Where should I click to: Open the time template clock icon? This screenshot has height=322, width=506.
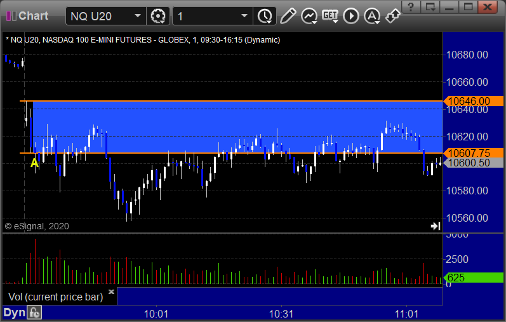[265, 16]
